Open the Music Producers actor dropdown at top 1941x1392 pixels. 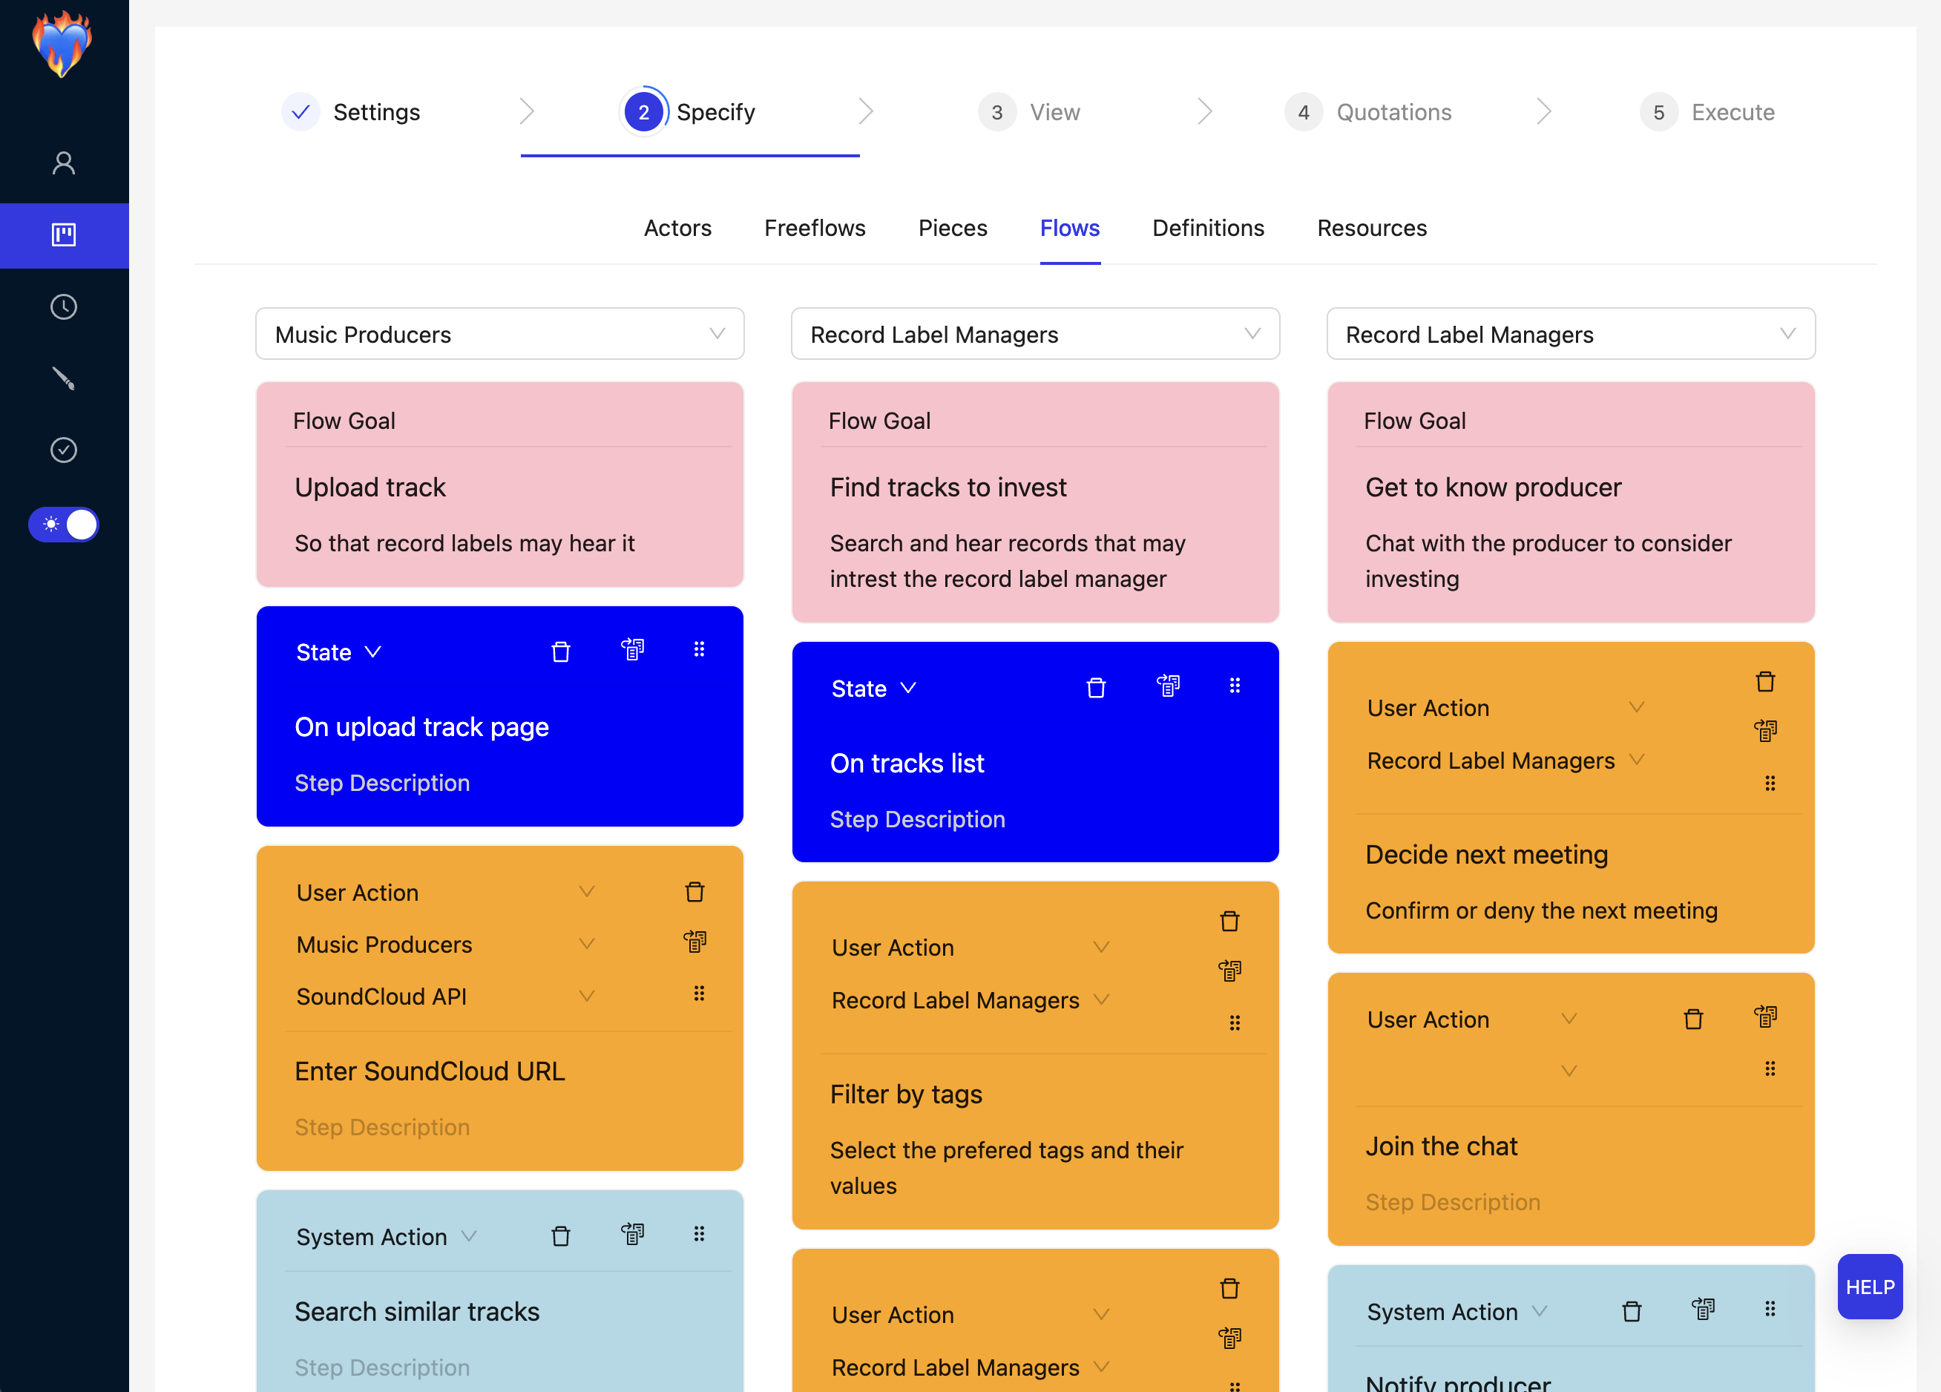[500, 334]
